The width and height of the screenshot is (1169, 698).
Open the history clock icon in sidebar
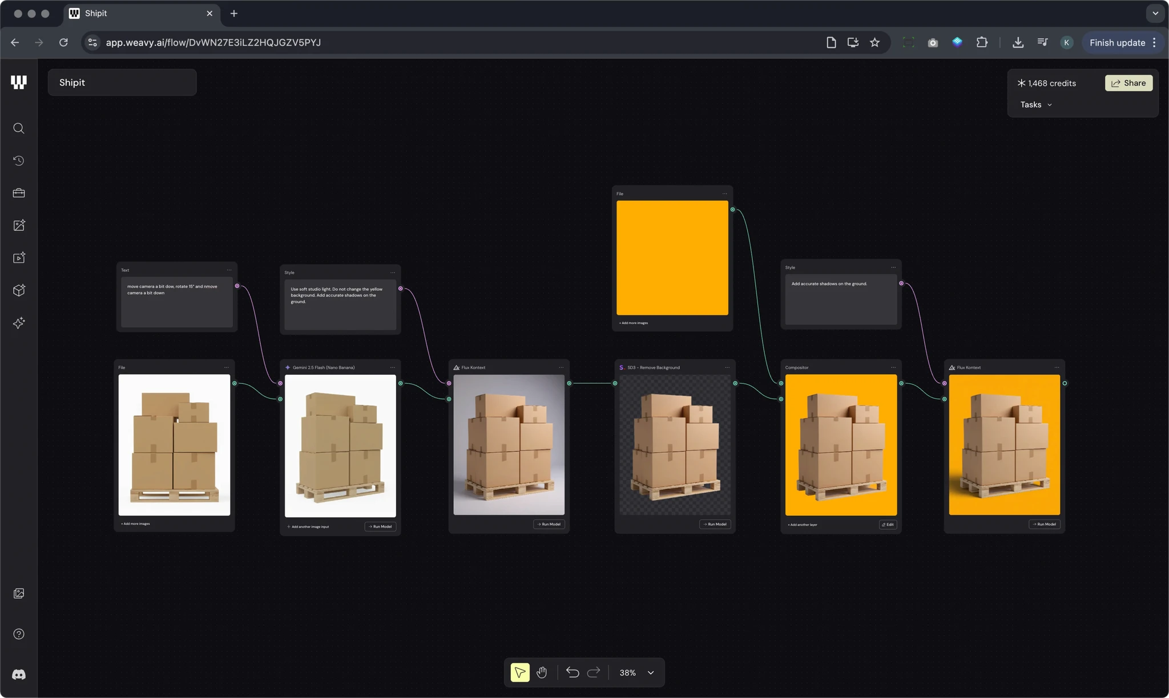coord(19,161)
